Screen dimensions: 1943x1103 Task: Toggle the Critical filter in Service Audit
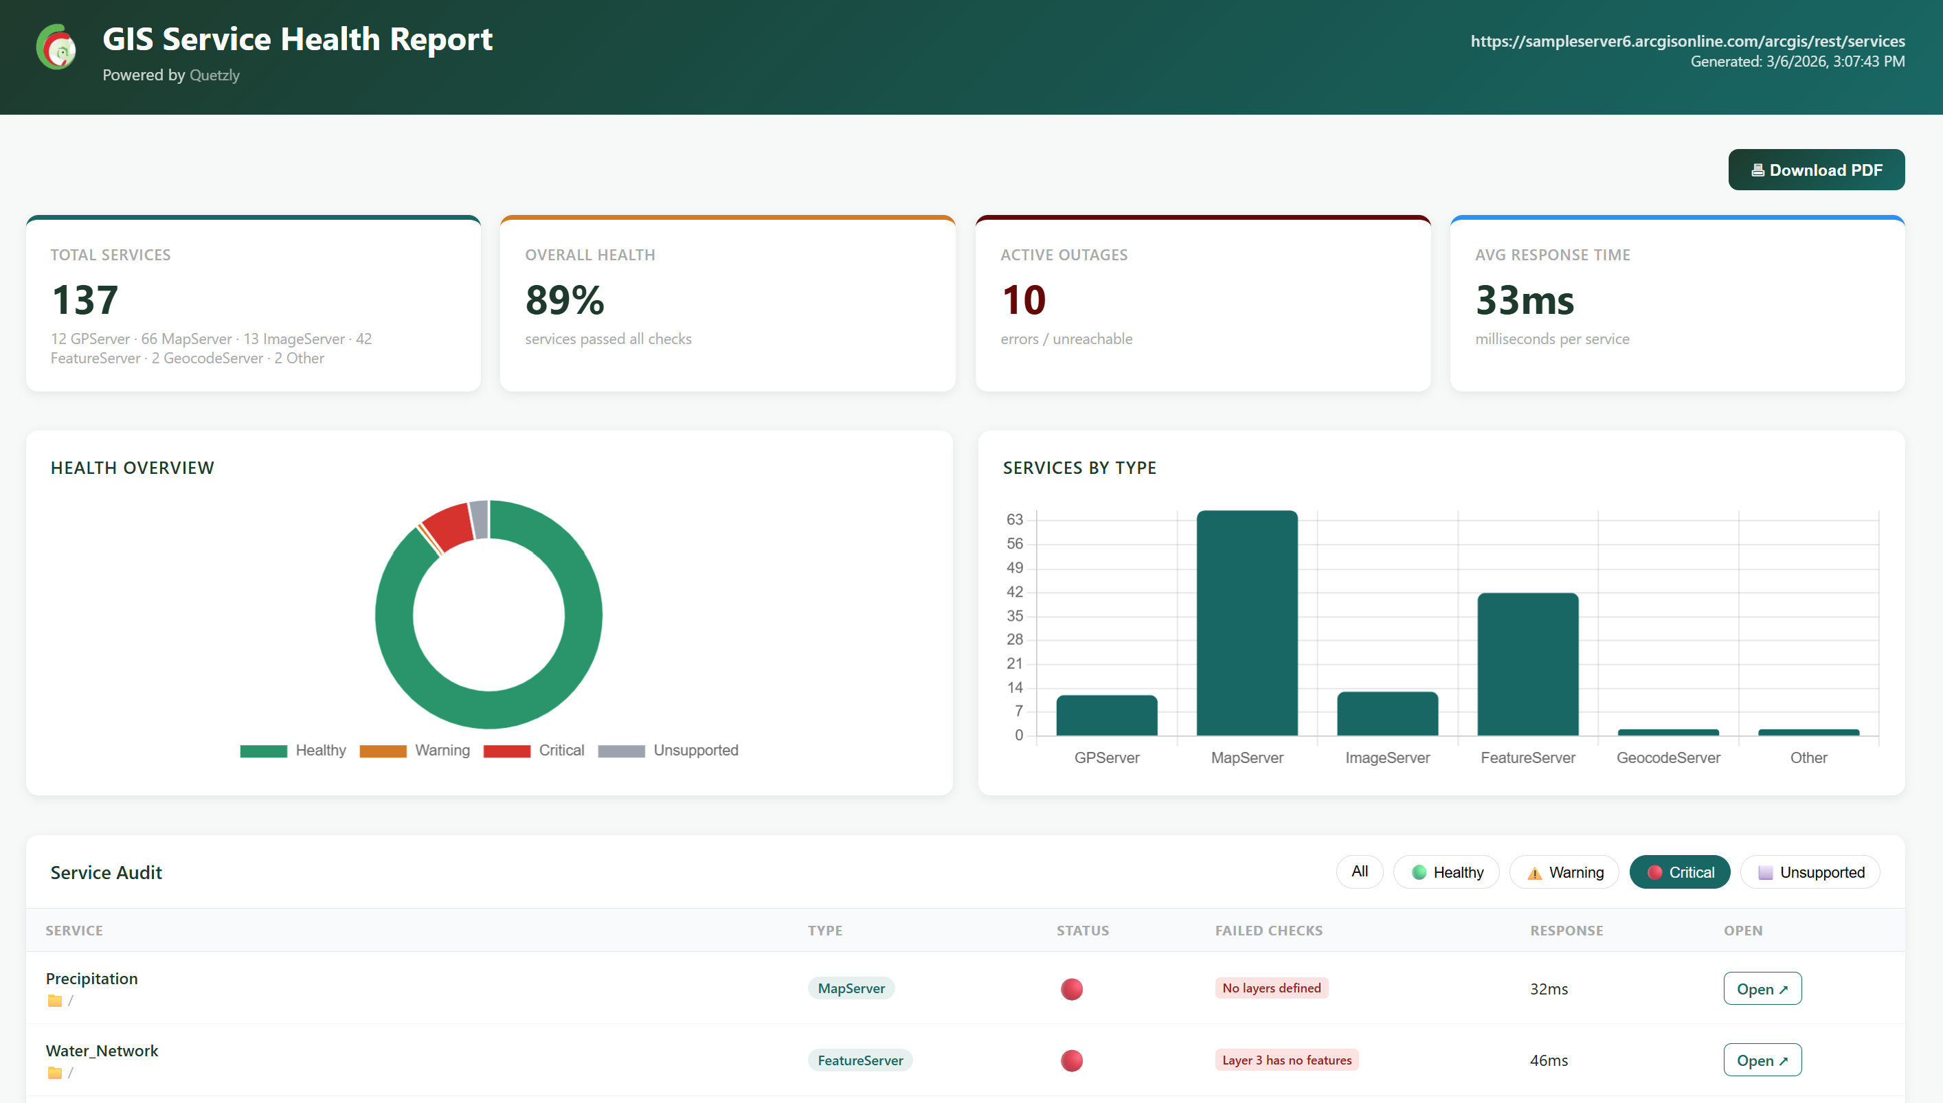pos(1679,872)
